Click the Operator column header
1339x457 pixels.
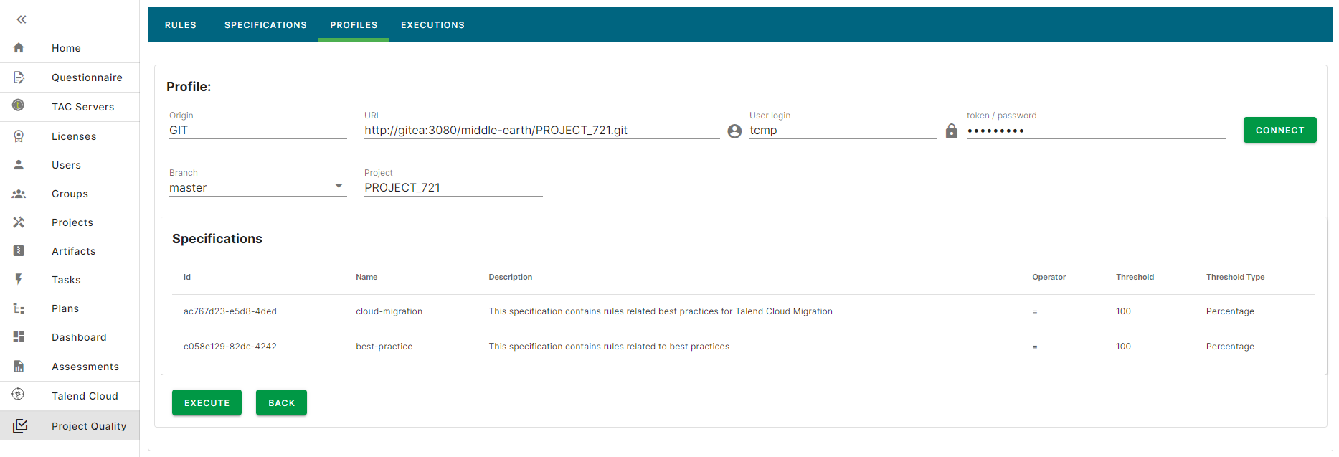1049,277
